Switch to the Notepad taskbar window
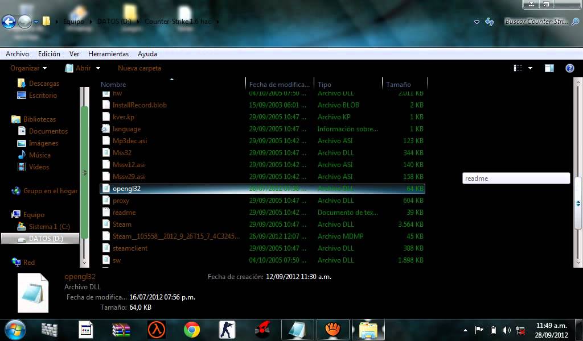This screenshot has width=583, height=341. (x=297, y=330)
